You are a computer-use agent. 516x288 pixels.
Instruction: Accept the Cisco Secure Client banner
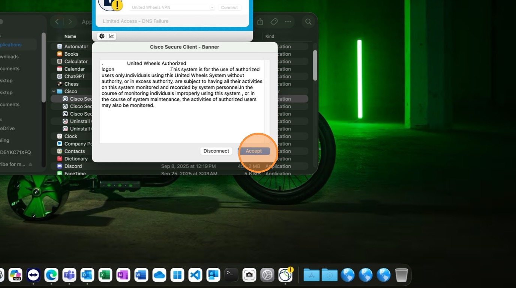(x=254, y=151)
